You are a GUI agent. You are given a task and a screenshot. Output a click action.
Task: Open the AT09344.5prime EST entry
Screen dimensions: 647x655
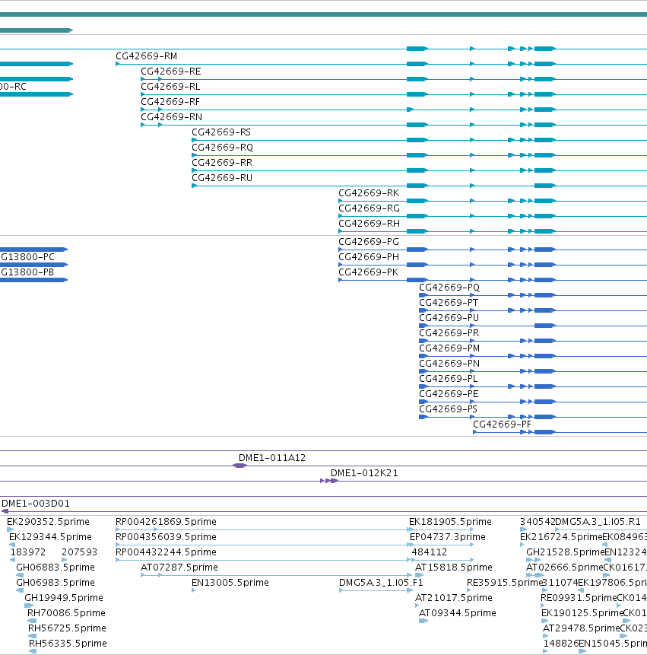458,613
